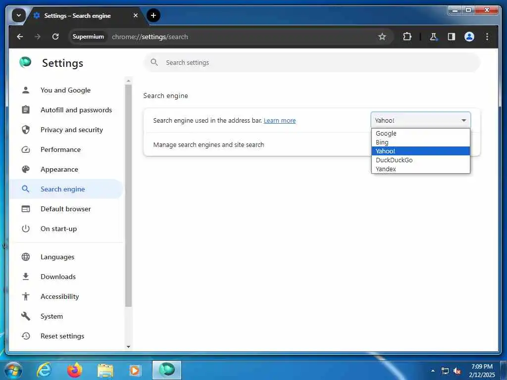This screenshot has height=380, width=507.
Task: Open Autofill and passwords settings
Action: (x=66, y=110)
